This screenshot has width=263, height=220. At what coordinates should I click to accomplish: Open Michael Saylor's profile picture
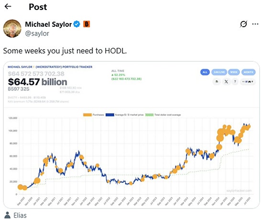click(12, 29)
